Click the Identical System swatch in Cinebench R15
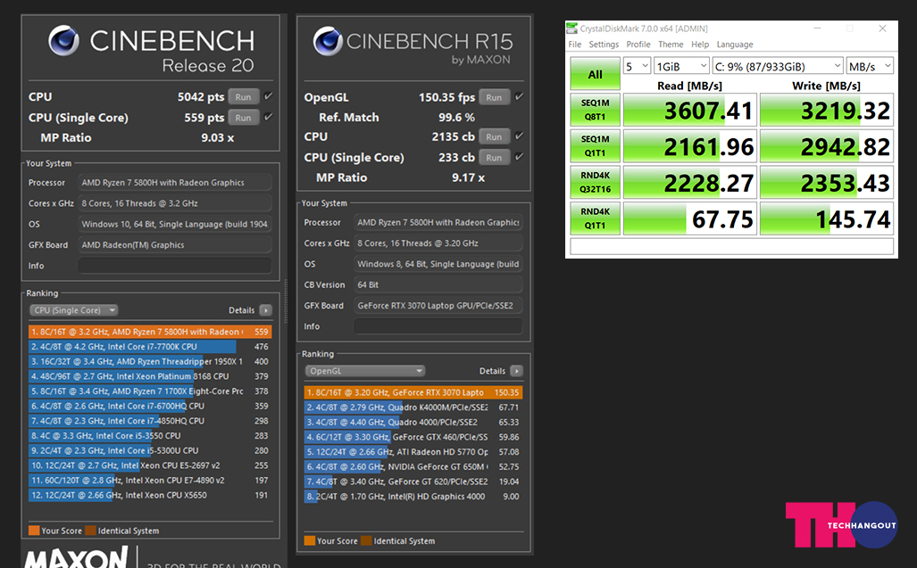 tap(366, 540)
